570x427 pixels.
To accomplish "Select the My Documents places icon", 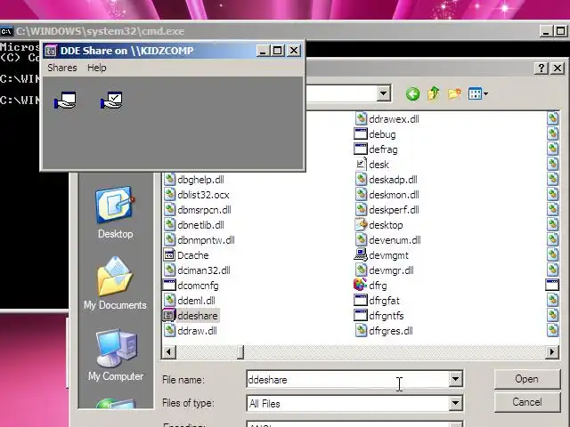I will coord(115,284).
